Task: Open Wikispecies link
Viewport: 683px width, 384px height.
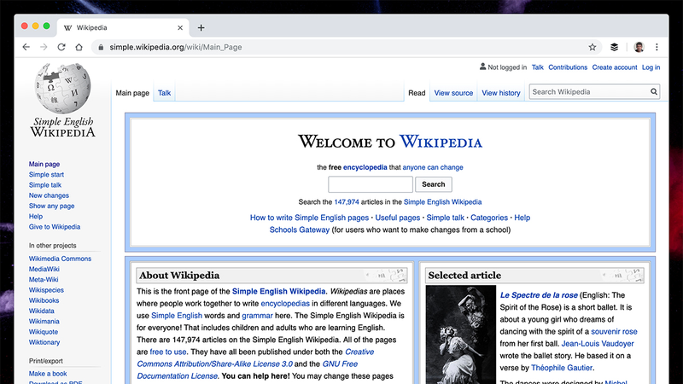Action: click(46, 290)
